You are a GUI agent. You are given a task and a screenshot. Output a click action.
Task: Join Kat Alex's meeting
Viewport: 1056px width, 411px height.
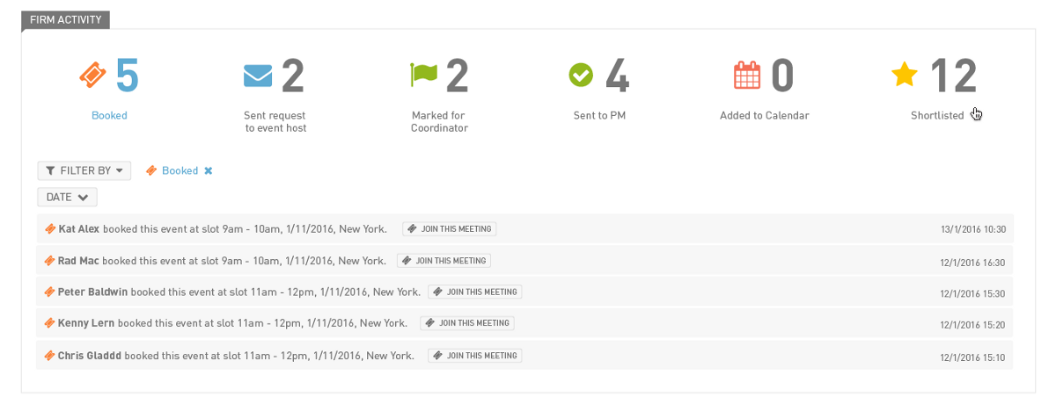pos(450,229)
